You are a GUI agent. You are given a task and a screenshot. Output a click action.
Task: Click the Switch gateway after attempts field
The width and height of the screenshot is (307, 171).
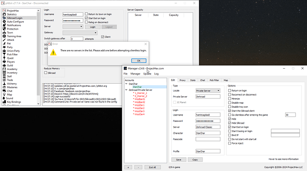pyautogui.click(x=77, y=39)
